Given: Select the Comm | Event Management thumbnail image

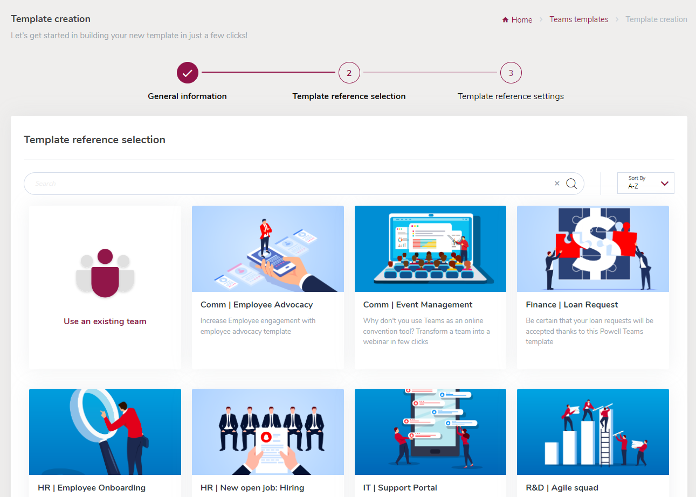Looking at the screenshot, I should [430, 249].
